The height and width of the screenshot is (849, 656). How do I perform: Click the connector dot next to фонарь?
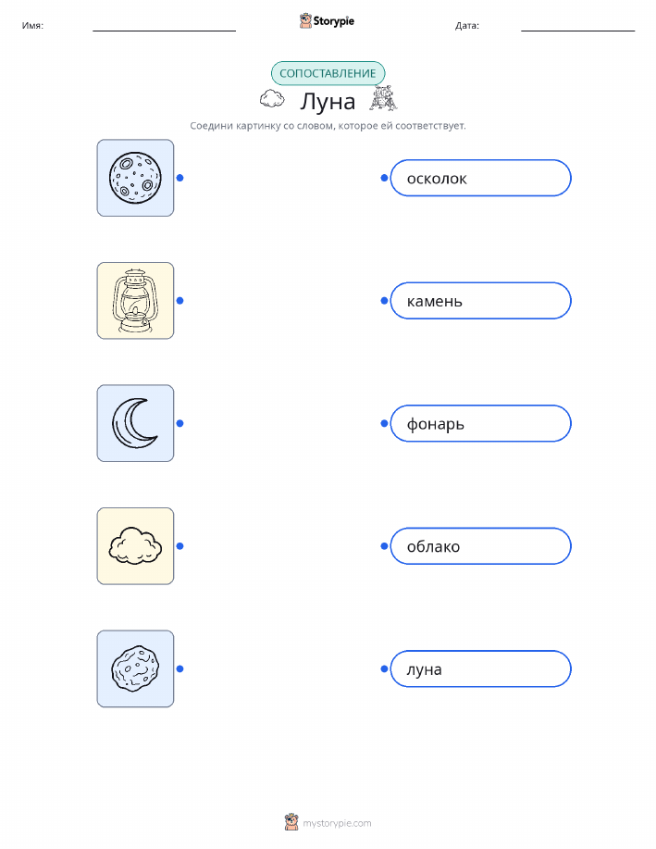pyautogui.click(x=384, y=423)
